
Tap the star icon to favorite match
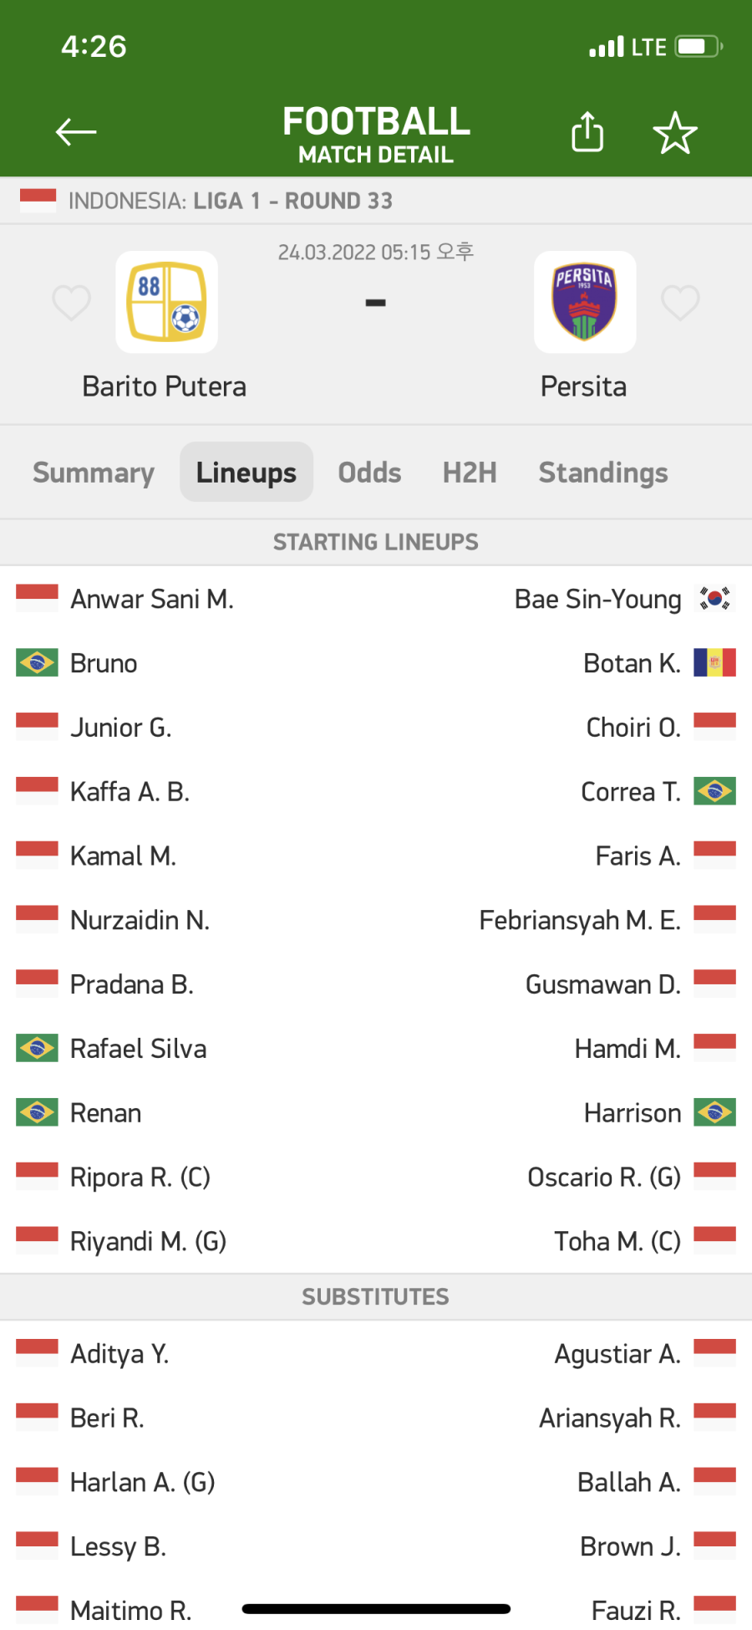click(675, 133)
